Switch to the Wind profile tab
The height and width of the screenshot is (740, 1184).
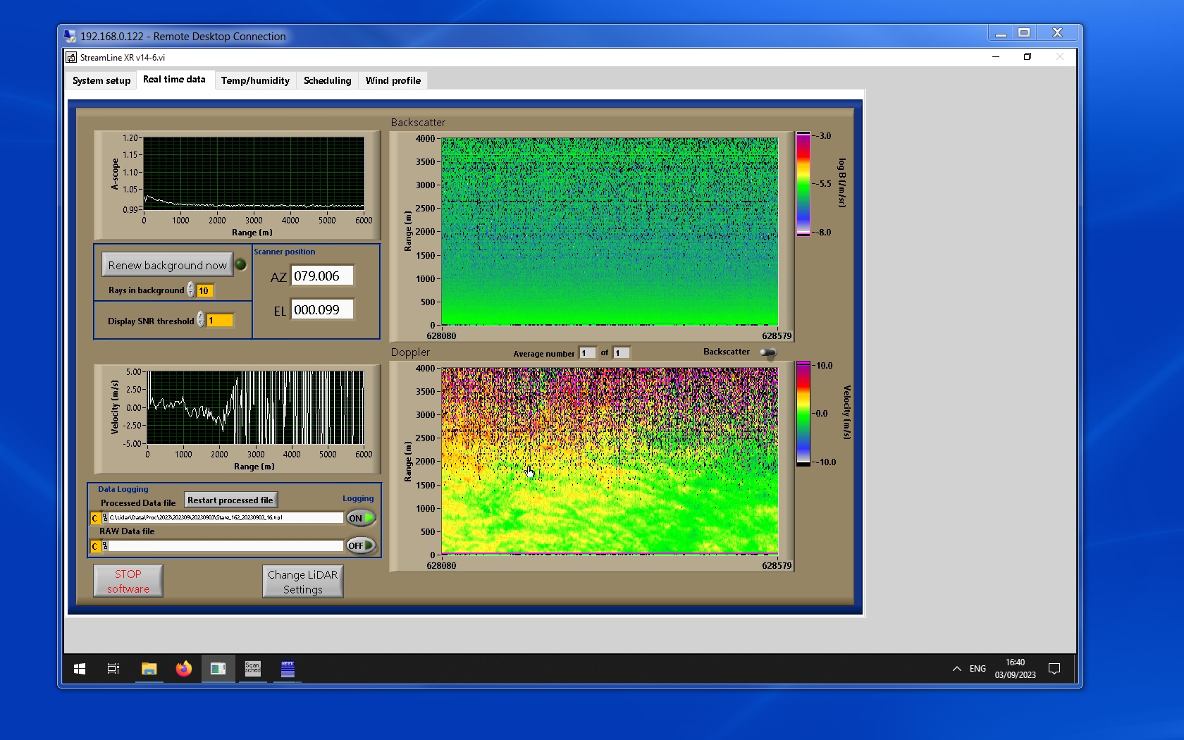pos(393,80)
